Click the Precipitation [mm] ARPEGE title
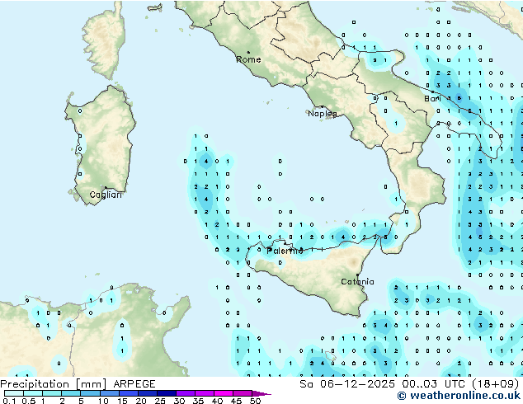Viewport: 523px width, 404px height. [x=78, y=384]
